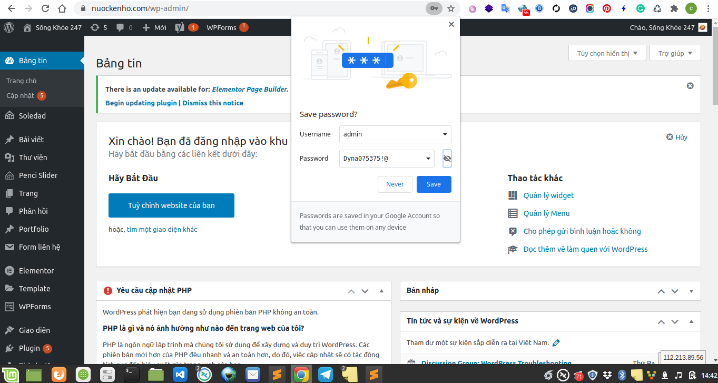Screen dimensions: 718x383
Task: Move Bản nháp widget up
Action: point(661,291)
